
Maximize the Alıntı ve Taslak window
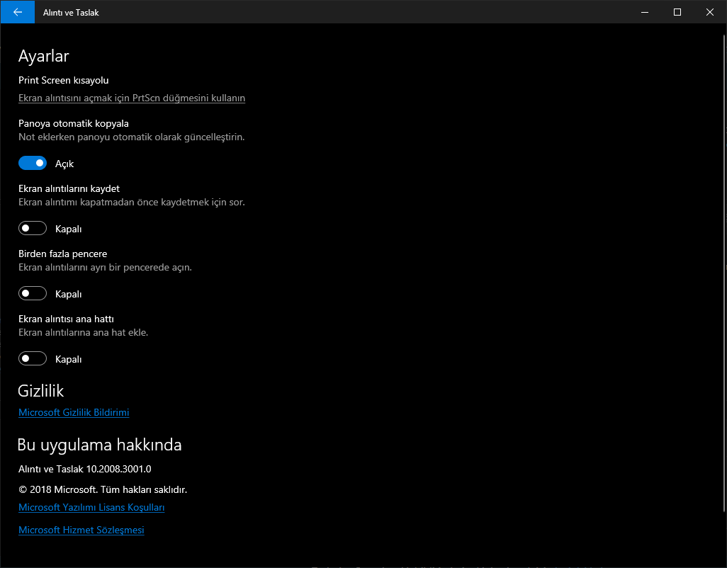pos(677,12)
